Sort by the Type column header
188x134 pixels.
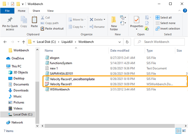149,50
